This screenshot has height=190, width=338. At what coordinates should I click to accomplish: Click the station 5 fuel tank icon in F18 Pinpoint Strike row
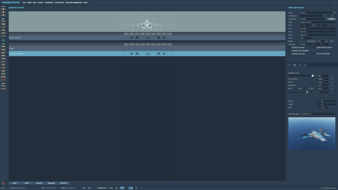148,54
